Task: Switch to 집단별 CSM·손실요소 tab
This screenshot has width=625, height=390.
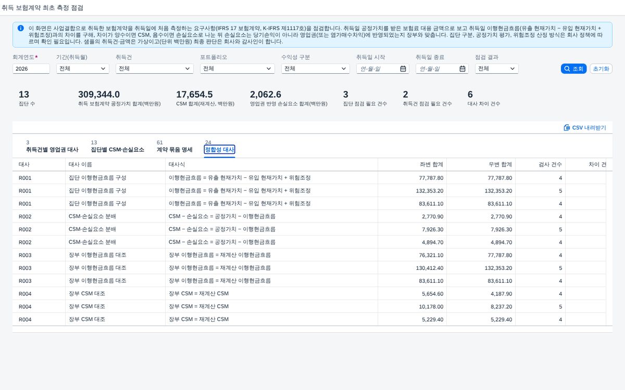Action: tap(118, 146)
